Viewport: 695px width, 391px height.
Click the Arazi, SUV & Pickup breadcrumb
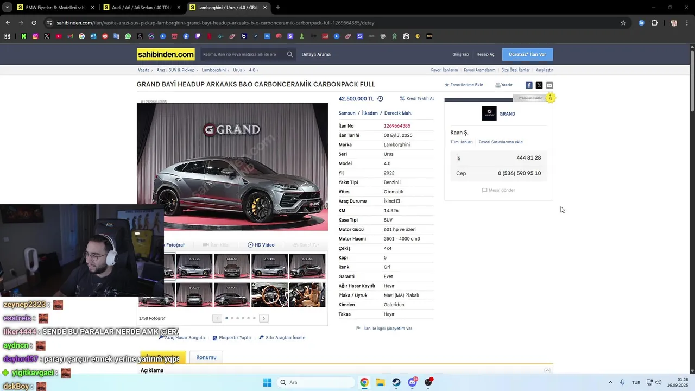coord(175,70)
